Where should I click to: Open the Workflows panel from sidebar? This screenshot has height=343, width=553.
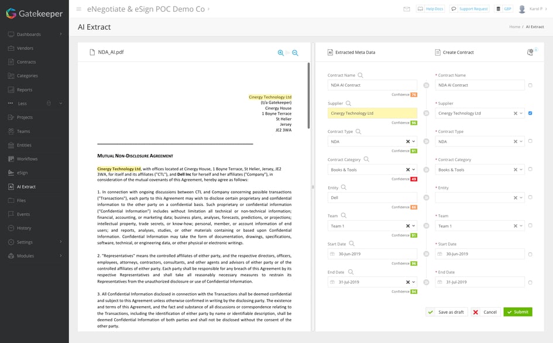[30, 159]
